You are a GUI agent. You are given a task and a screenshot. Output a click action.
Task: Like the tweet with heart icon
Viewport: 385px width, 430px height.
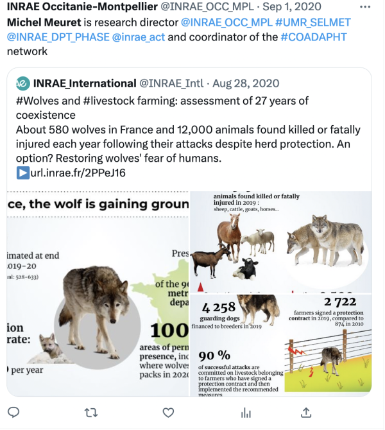click(169, 412)
